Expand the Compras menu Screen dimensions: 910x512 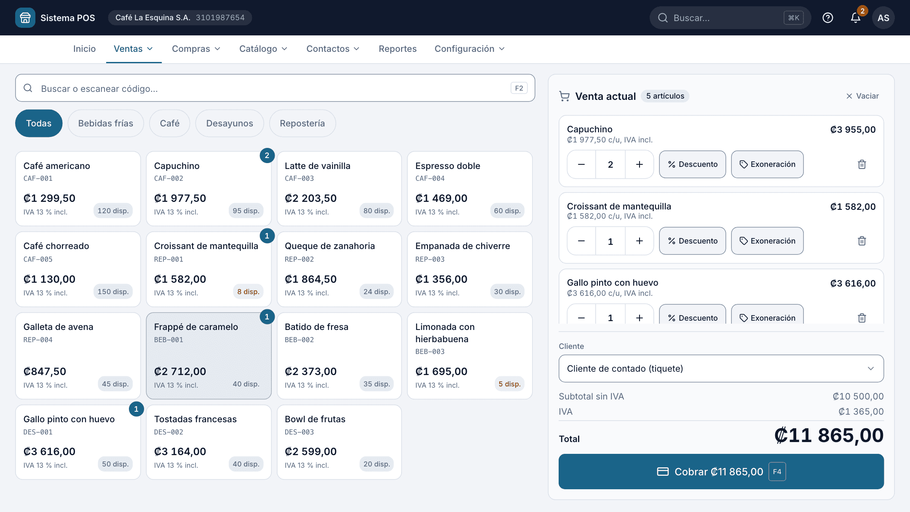tap(196, 49)
